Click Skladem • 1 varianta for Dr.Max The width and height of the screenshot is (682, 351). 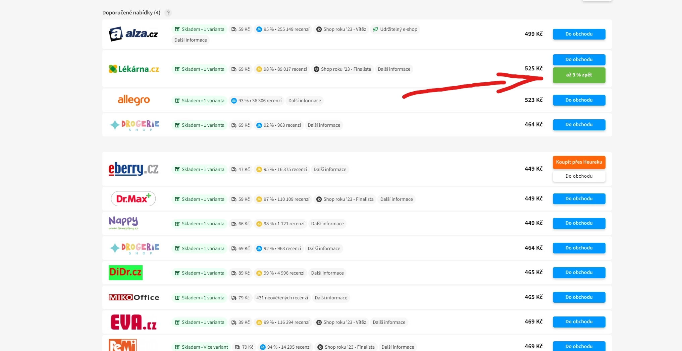tap(200, 199)
